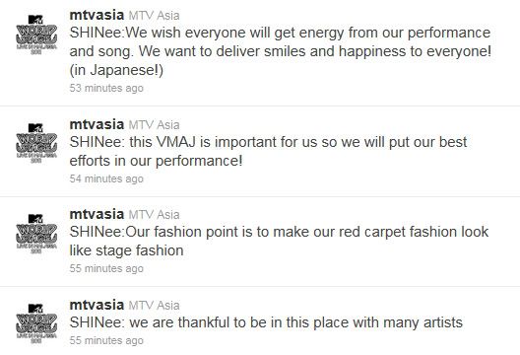Open mtvasia username on the thankful tweet
The width and height of the screenshot is (520, 355).
tap(97, 305)
